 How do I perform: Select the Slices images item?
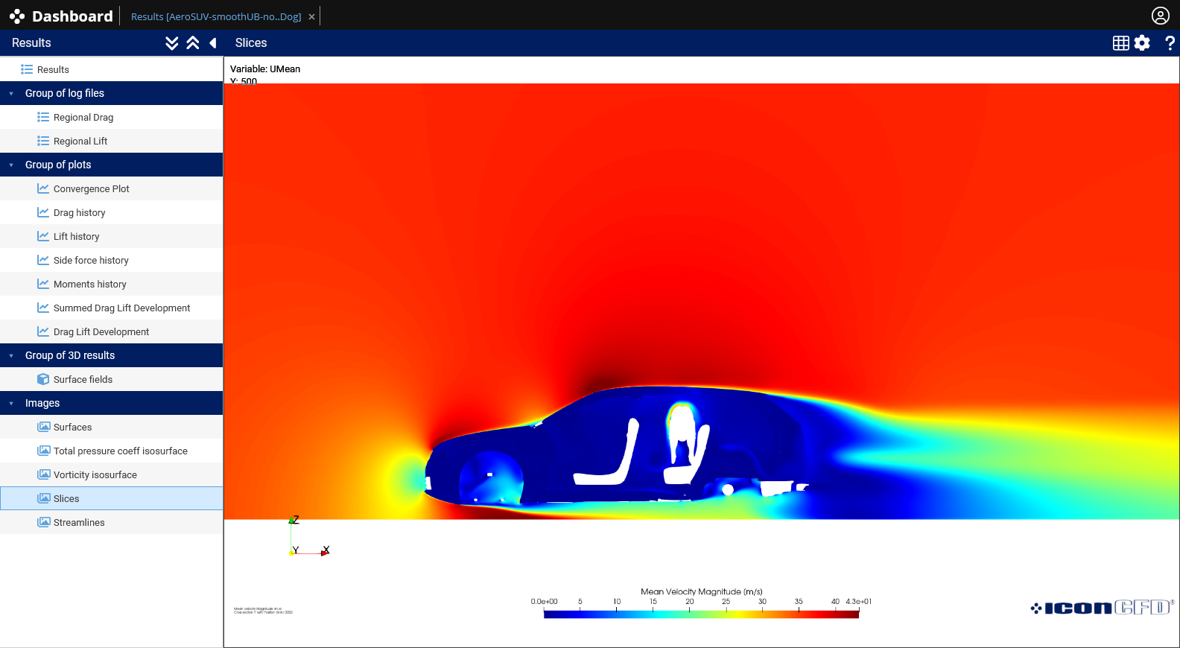click(x=112, y=498)
